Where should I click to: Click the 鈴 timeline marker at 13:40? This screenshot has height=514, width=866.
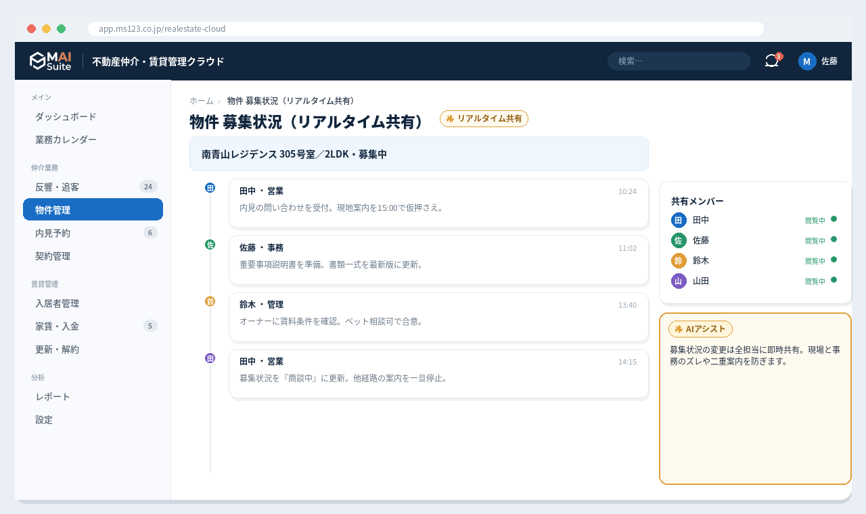click(210, 301)
